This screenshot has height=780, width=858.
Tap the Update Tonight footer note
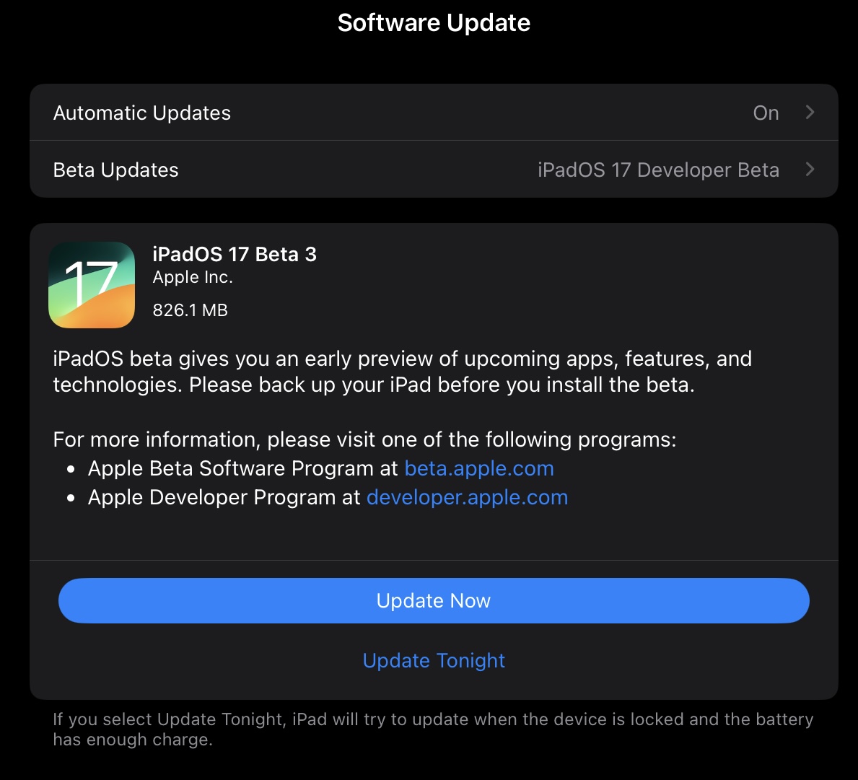433,729
